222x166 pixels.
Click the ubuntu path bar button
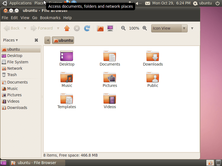click(x=63, y=40)
